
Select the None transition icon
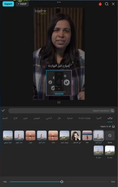coord(110,136)
